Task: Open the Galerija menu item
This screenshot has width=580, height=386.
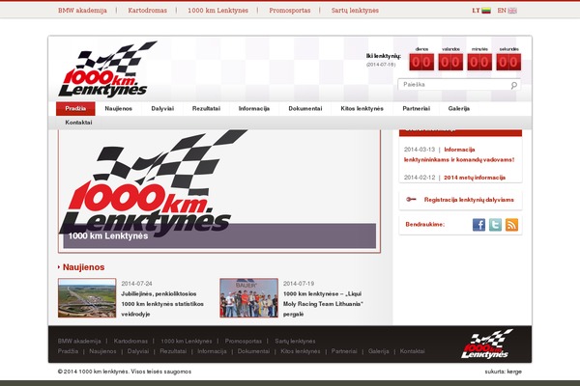Action: [458, 109]
